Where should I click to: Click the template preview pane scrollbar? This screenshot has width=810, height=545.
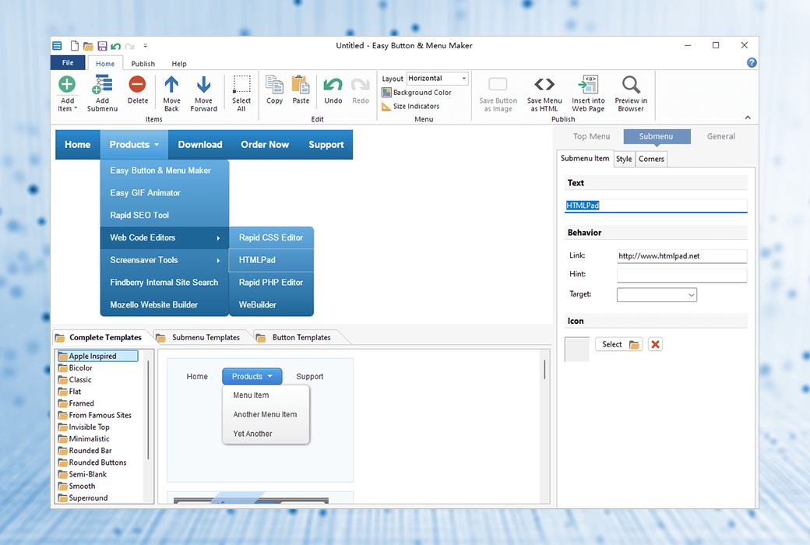[x=544, y=369]
